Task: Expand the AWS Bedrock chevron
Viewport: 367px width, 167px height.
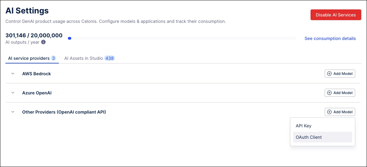Action: click(13, 74)
